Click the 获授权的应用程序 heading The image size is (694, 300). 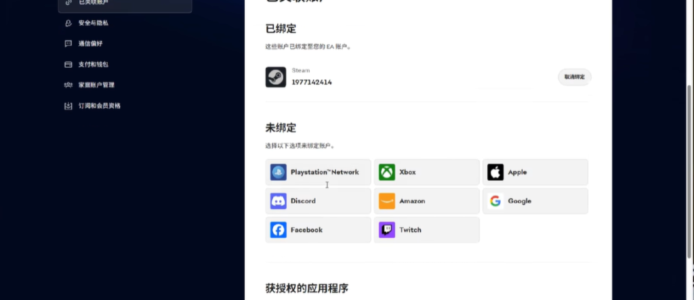307,288
